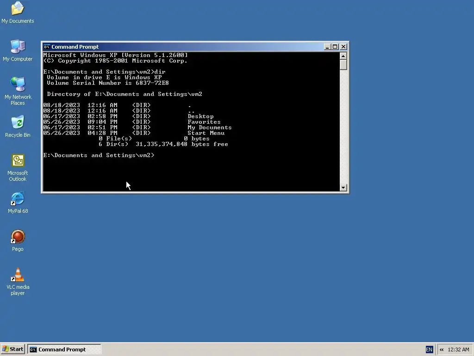Close the Command Prompt window
Screen dimensions: 474x356
tap(343, 47)
